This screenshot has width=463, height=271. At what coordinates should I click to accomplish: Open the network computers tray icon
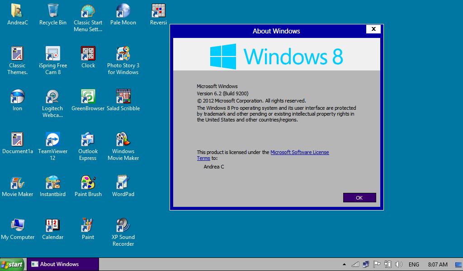coord(366,264)
